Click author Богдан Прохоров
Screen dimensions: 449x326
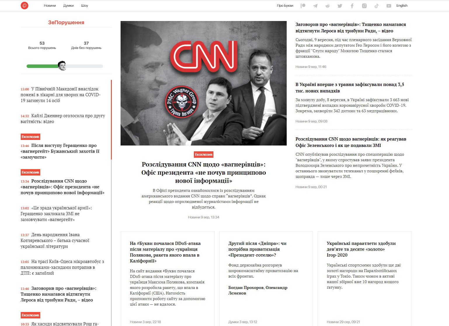click(246, 288)
